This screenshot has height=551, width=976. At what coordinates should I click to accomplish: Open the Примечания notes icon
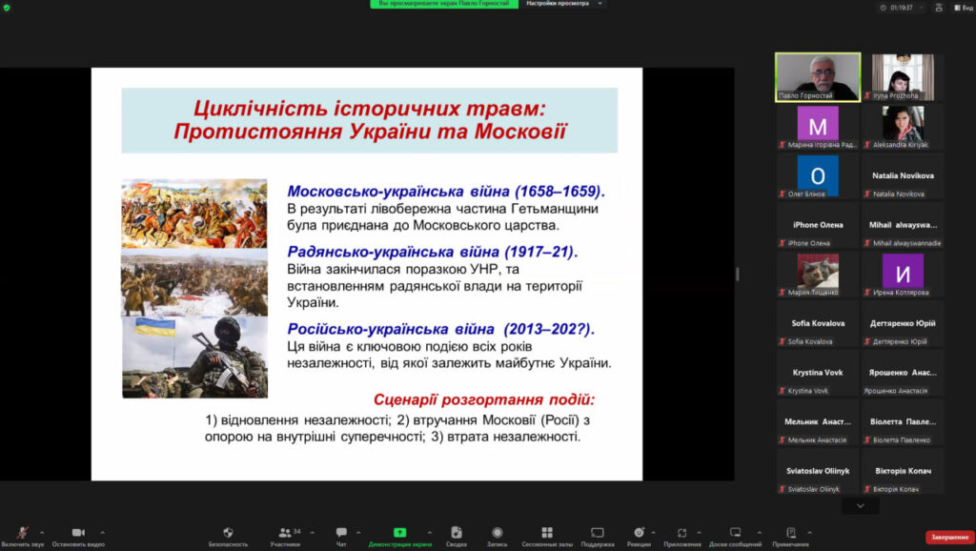coord(791,534)
